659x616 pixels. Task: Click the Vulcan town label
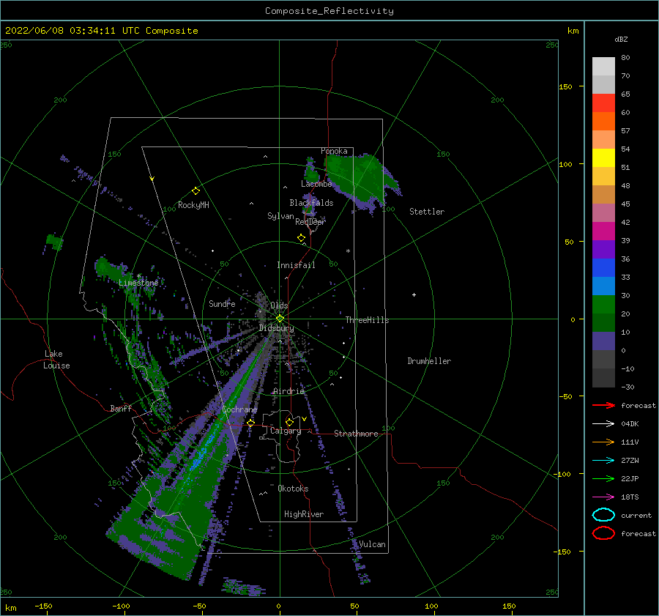click(x=373, y=544)
